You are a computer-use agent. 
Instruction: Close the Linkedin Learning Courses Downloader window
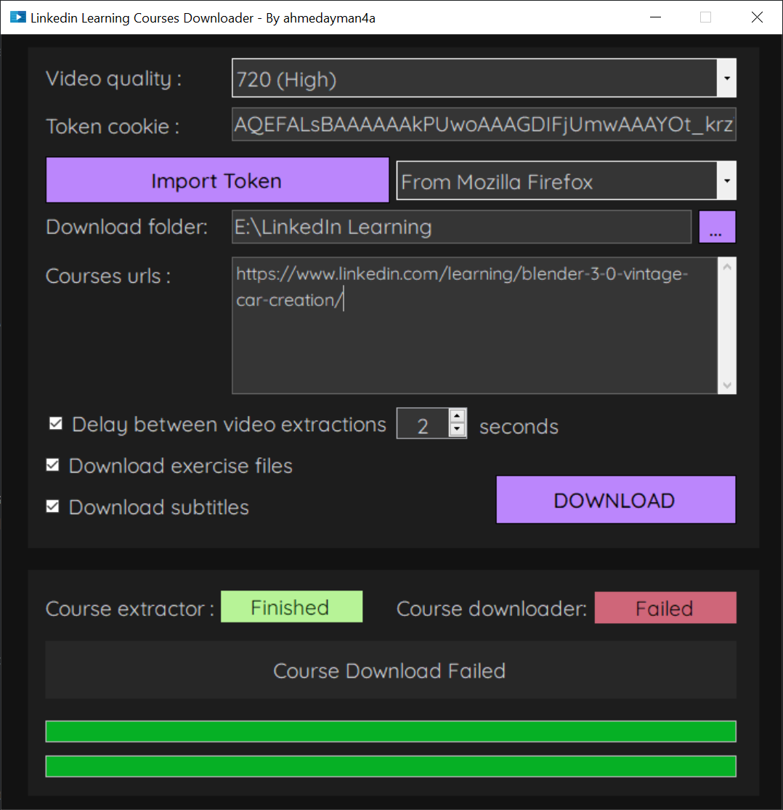pos(757,17)
